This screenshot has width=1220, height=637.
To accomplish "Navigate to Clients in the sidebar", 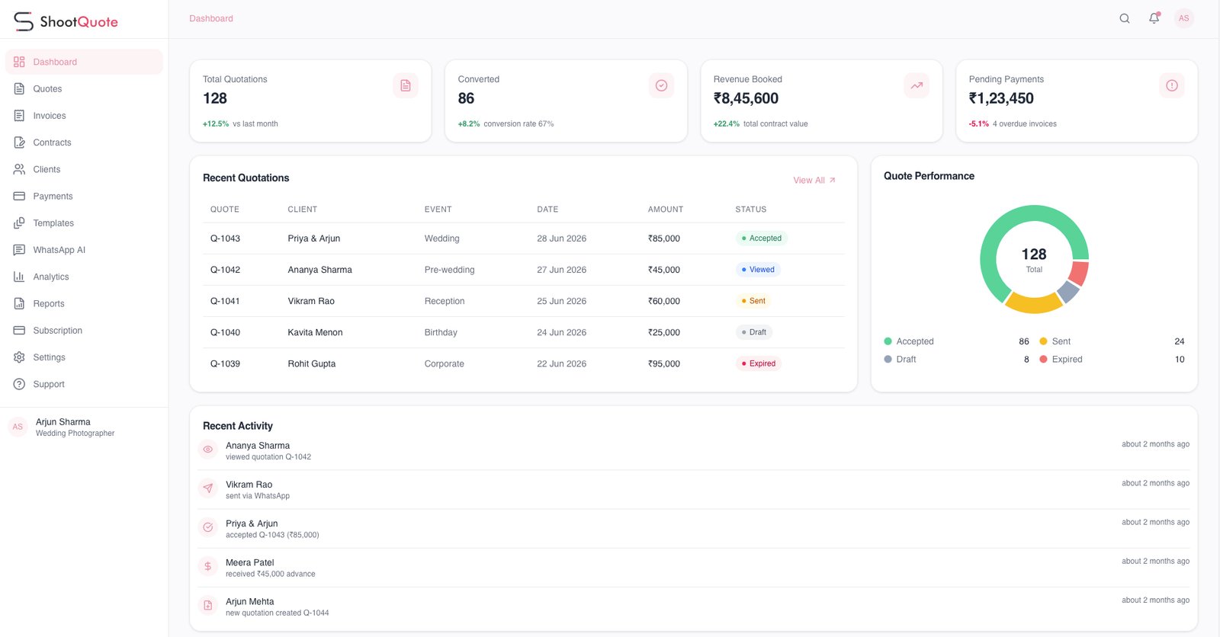I will click(84, 169).
